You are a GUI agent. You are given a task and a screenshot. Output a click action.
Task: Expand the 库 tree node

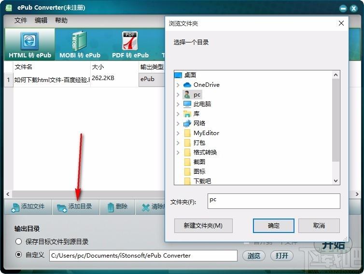click(x=178, y=114)
